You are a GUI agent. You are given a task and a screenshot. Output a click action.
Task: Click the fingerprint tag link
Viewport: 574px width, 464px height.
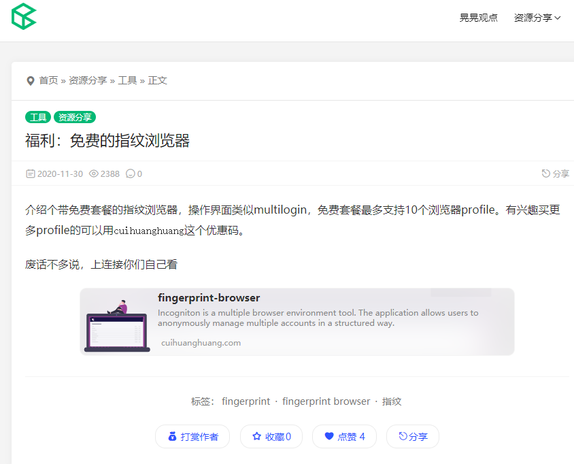246,401
